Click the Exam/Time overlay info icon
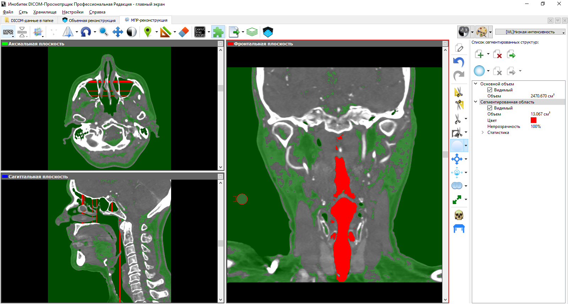Screen dimensions: 568x304 [x=200, y=32]
